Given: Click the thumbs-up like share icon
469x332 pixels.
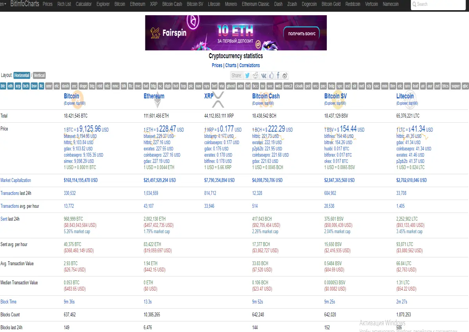Looking at the screenshot, I should pos(271,76).
